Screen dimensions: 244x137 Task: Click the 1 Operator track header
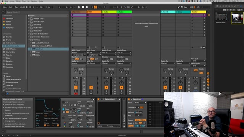coord(79,12)
